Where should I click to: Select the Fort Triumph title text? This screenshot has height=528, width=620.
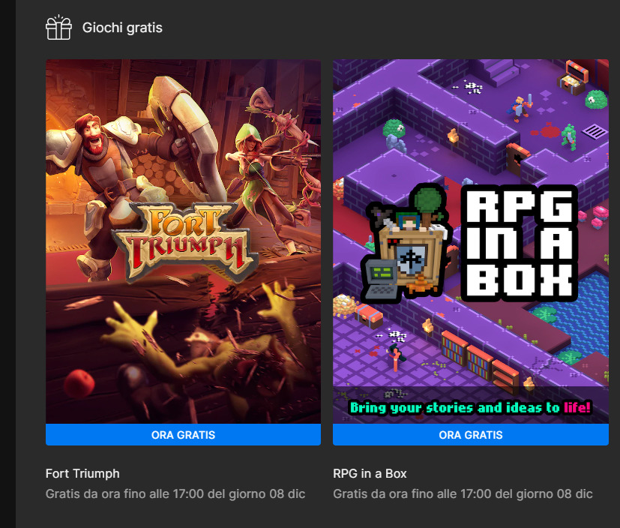(82, 473)
